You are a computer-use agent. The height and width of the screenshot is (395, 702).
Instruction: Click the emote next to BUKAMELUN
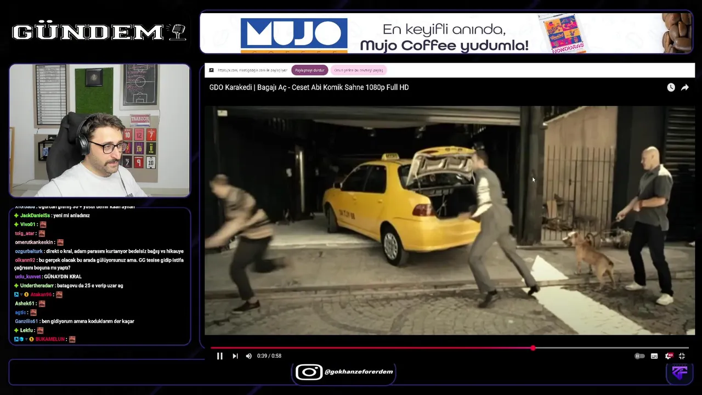(x=72, y=339)
